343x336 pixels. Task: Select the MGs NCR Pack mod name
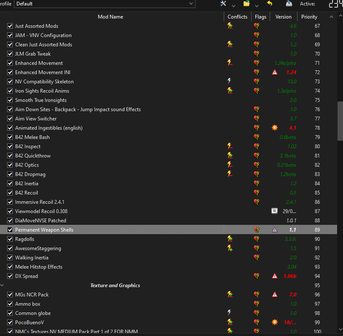click(32, 295)
